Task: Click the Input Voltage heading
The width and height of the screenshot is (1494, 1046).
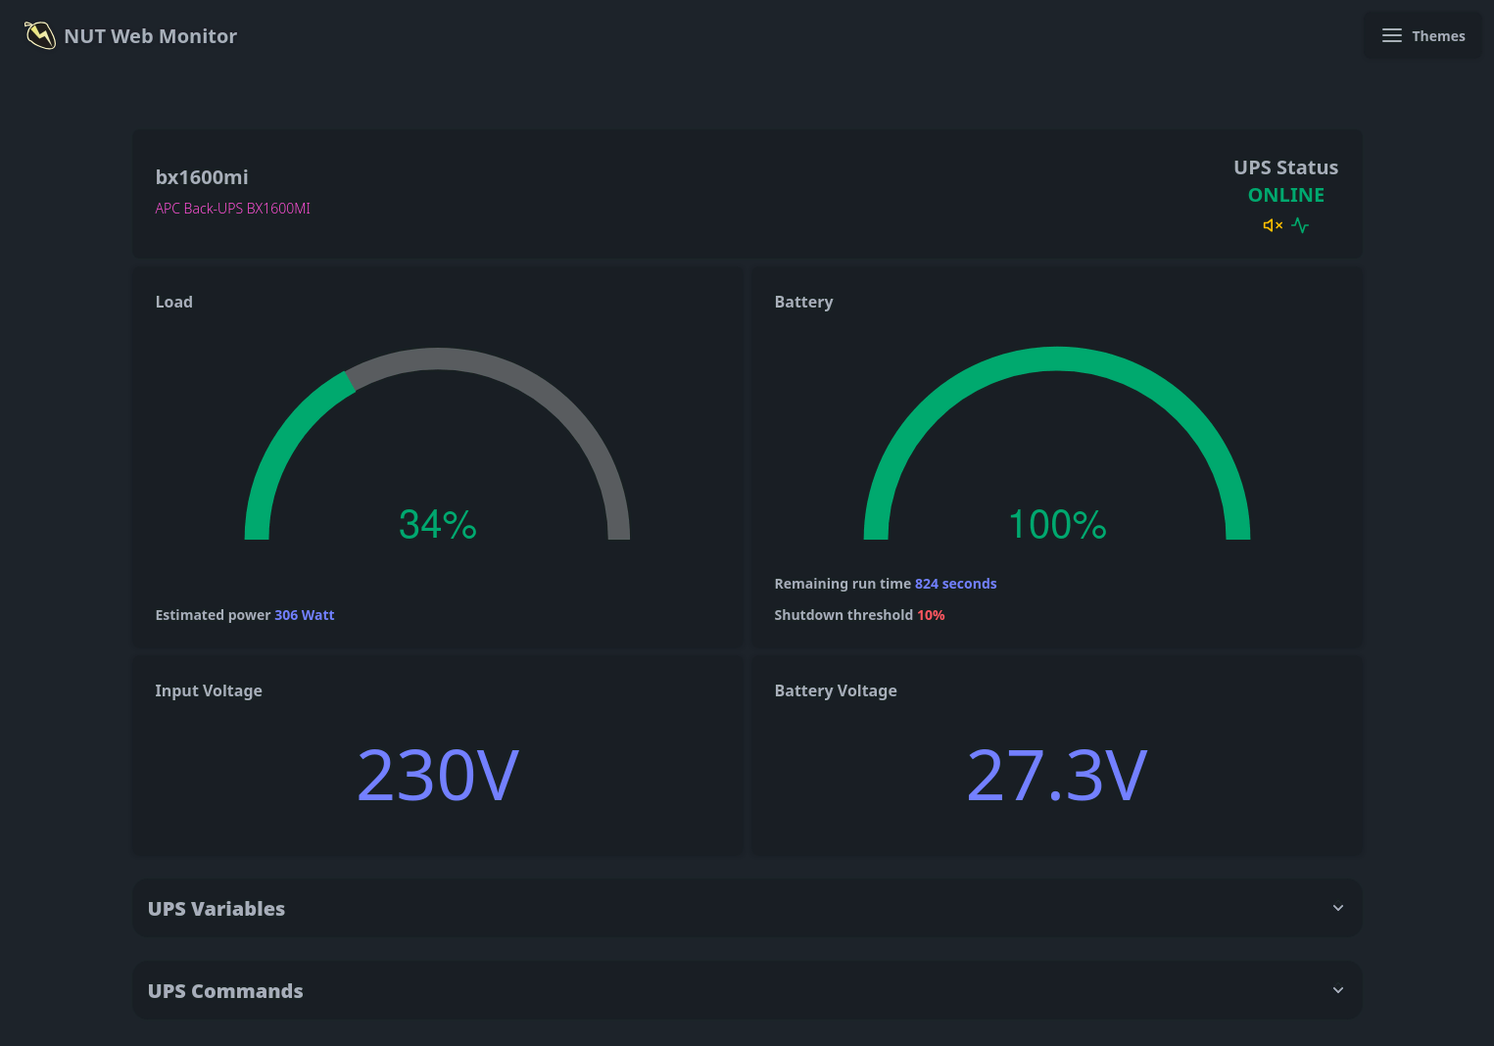Action: (209, 690)
